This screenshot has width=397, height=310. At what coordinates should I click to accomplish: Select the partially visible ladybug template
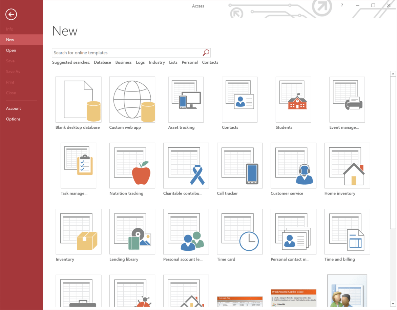(132, 291)
